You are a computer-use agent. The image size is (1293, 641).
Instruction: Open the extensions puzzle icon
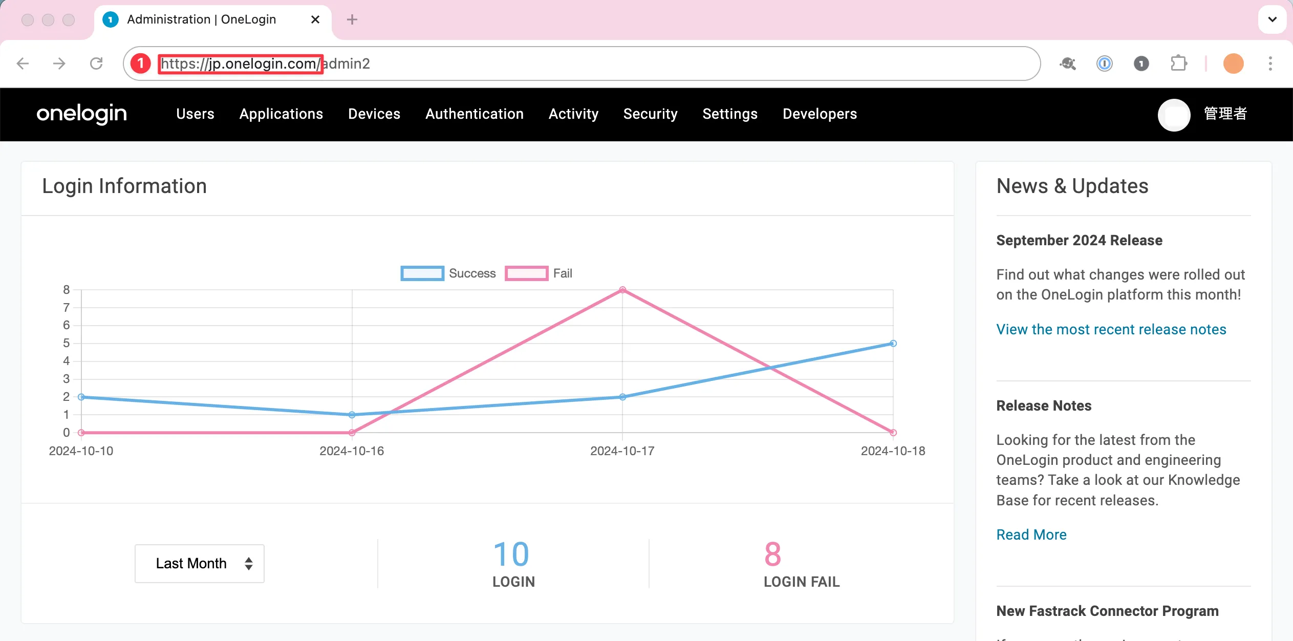1178,63
